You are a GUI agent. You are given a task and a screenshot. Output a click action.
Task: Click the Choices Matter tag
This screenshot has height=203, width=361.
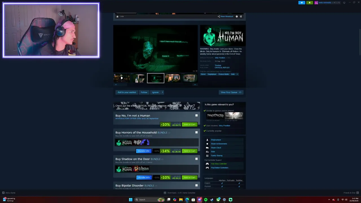point(224,74)
